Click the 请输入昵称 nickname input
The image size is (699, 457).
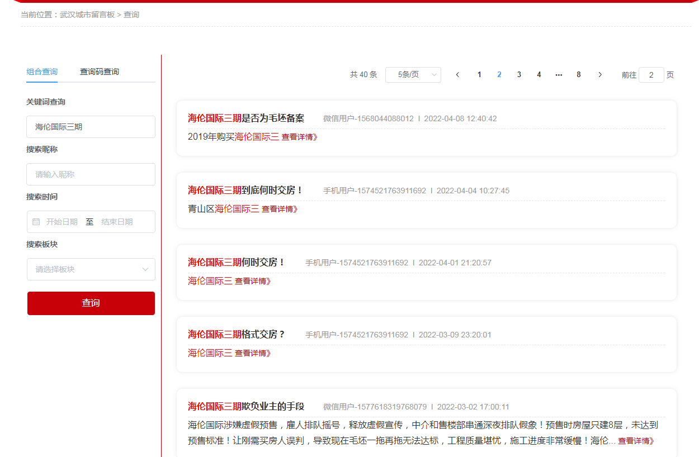[91, 174]
